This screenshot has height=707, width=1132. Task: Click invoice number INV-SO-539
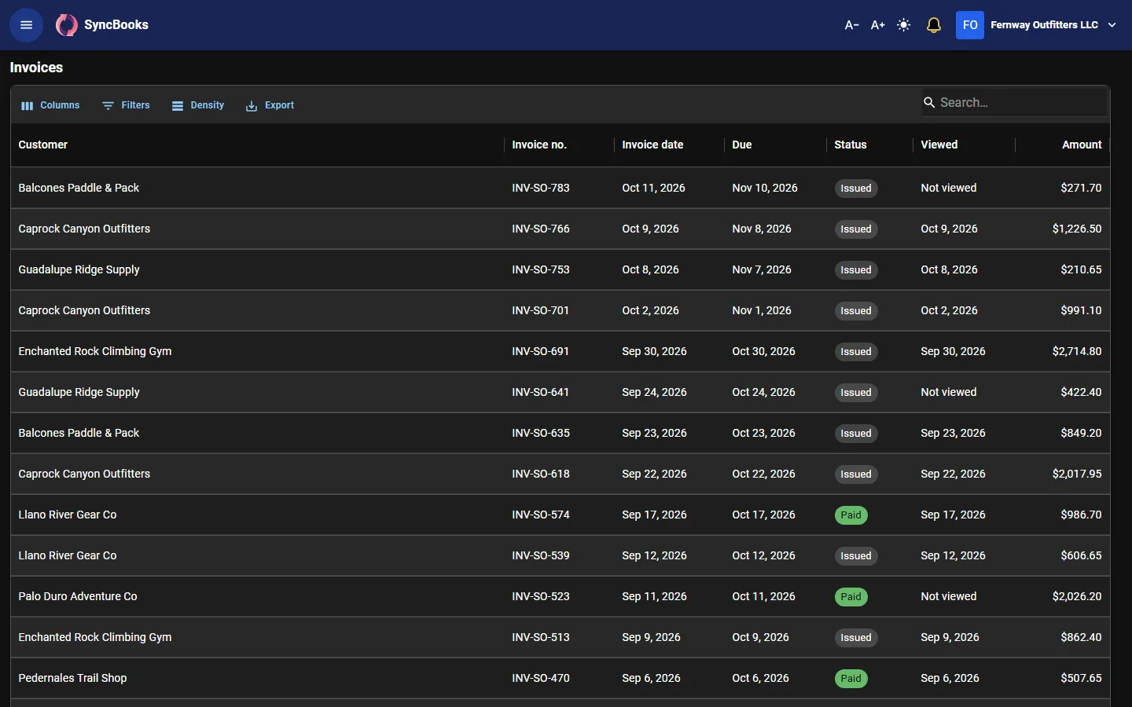pyautogui.click(x=540, y=555)
